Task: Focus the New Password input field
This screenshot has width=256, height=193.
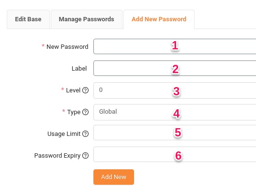Action: (x=175, y=46)
